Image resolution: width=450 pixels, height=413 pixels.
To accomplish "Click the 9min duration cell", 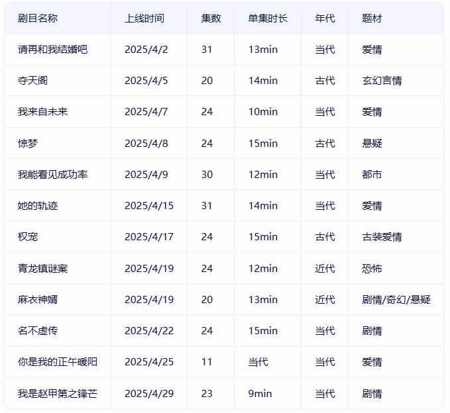I will tap(260, 393).
